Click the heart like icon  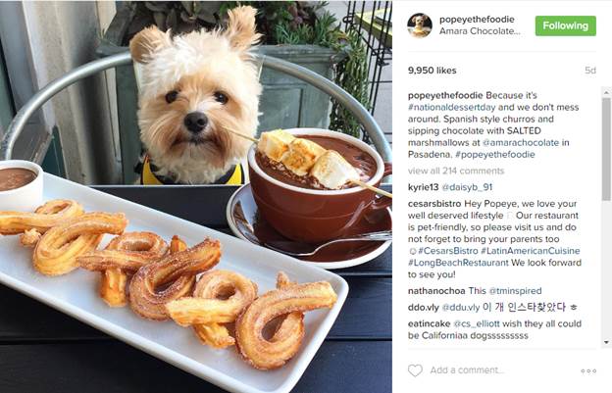(415, 370)
